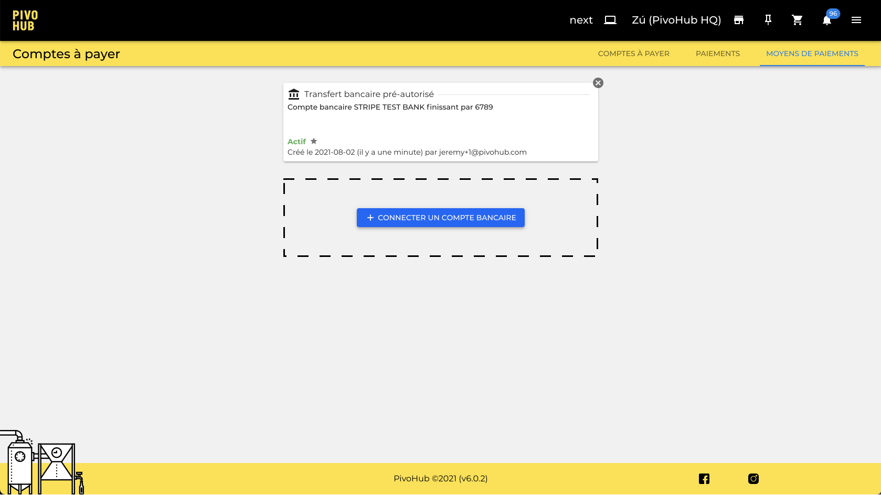
Task: Click CONNECTER UN COMPTE BANCAIRE
Action: click(x=440, y=218)
